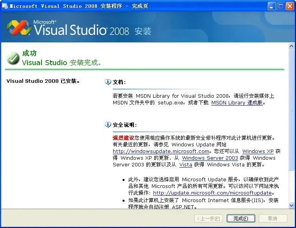
Task: Click the 完成(F) button to finish
Action: 241,219
